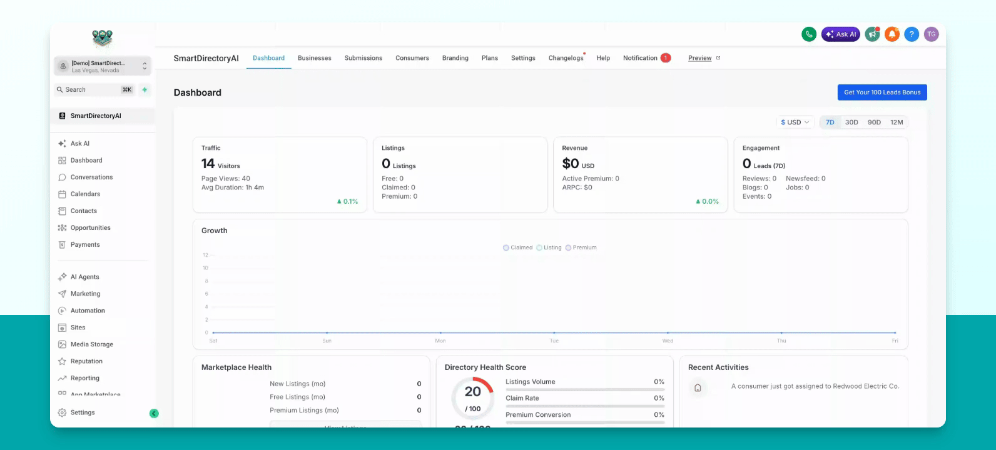Switch to the Businesses tab
Image resolution: width=996 pixels, height=450 pixels.
[x=315, y=58]
